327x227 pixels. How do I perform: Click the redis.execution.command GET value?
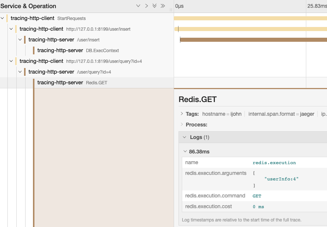point(257,196)
